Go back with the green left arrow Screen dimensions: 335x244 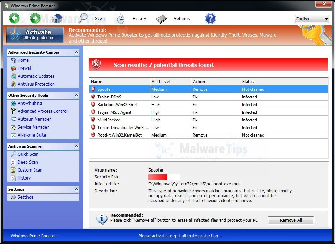(x=14, y=18)
